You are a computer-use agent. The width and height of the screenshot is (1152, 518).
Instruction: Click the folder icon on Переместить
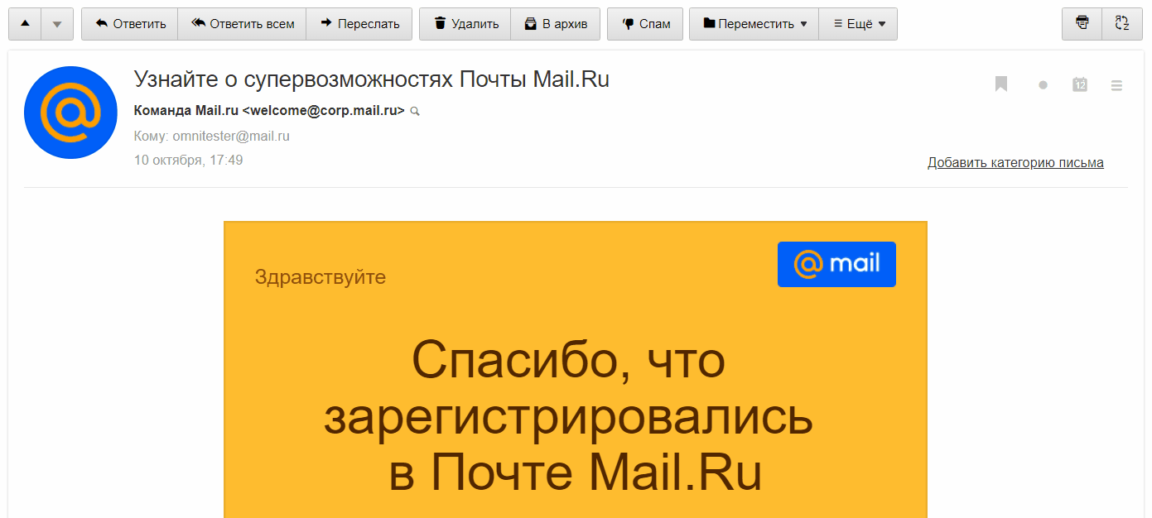point(709,24)
